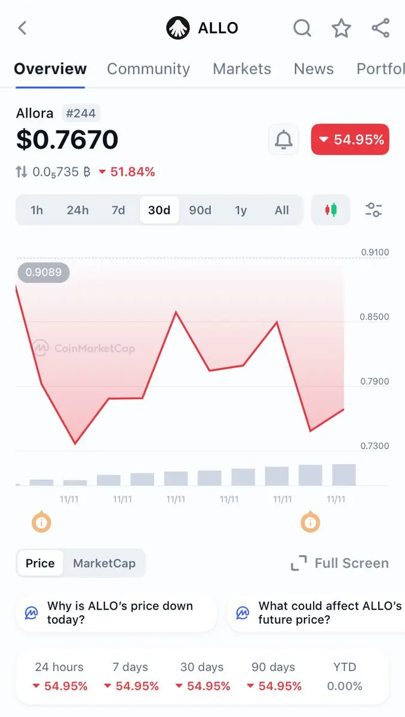Tap the red 54.95% change badge
The image size is (405, 717).
pos(350,140)
